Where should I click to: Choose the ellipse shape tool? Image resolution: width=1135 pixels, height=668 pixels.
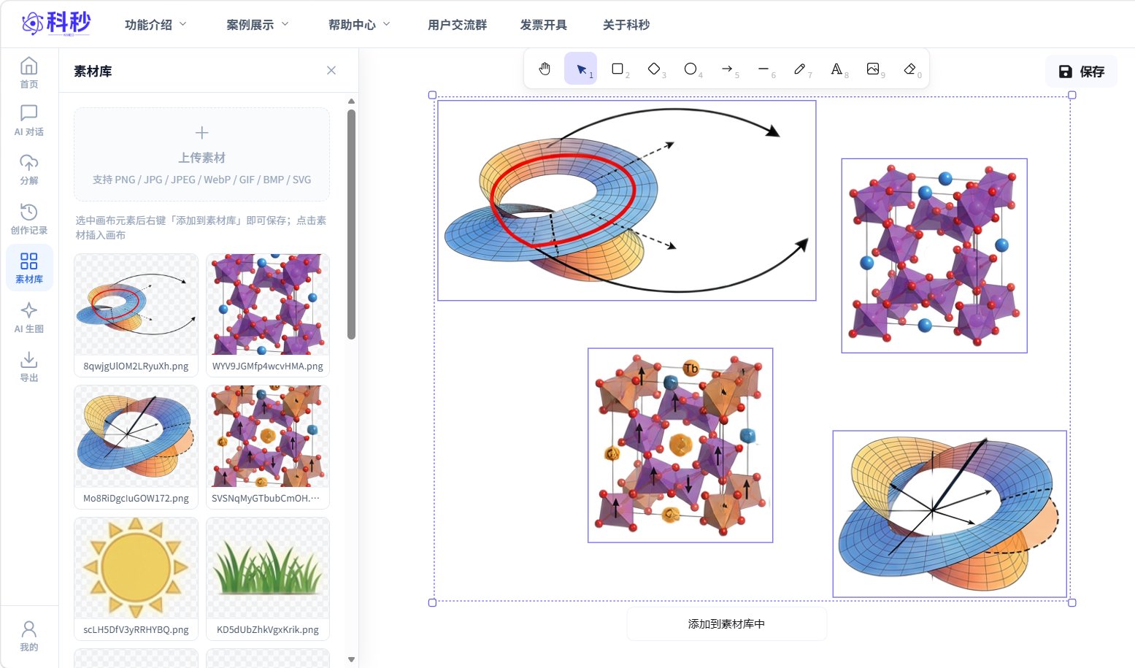[x=690, y=69]
